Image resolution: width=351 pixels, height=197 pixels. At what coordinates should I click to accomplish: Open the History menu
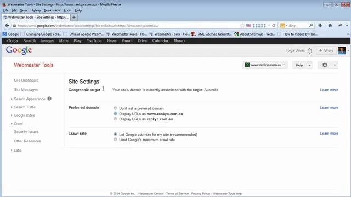click(x=36, y=10)
